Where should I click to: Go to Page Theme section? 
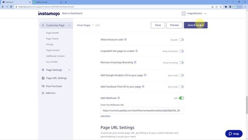(52, 38)
